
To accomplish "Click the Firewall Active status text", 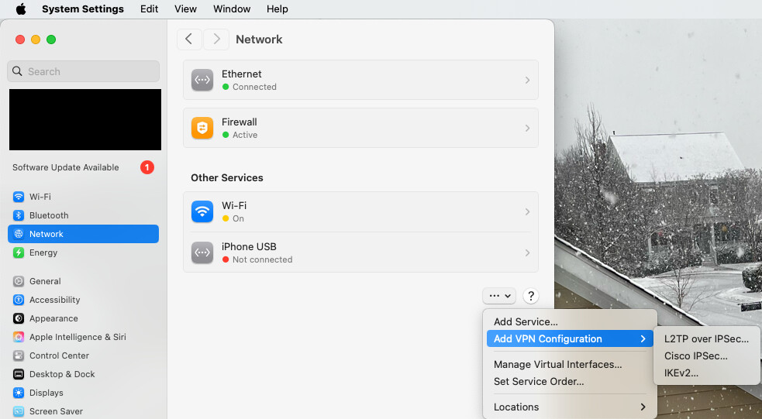I will (245, 135).
